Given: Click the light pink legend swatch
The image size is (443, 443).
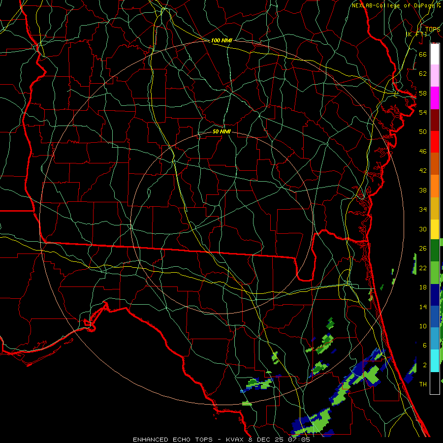Looking at the screenshot, I should (435, 75).
